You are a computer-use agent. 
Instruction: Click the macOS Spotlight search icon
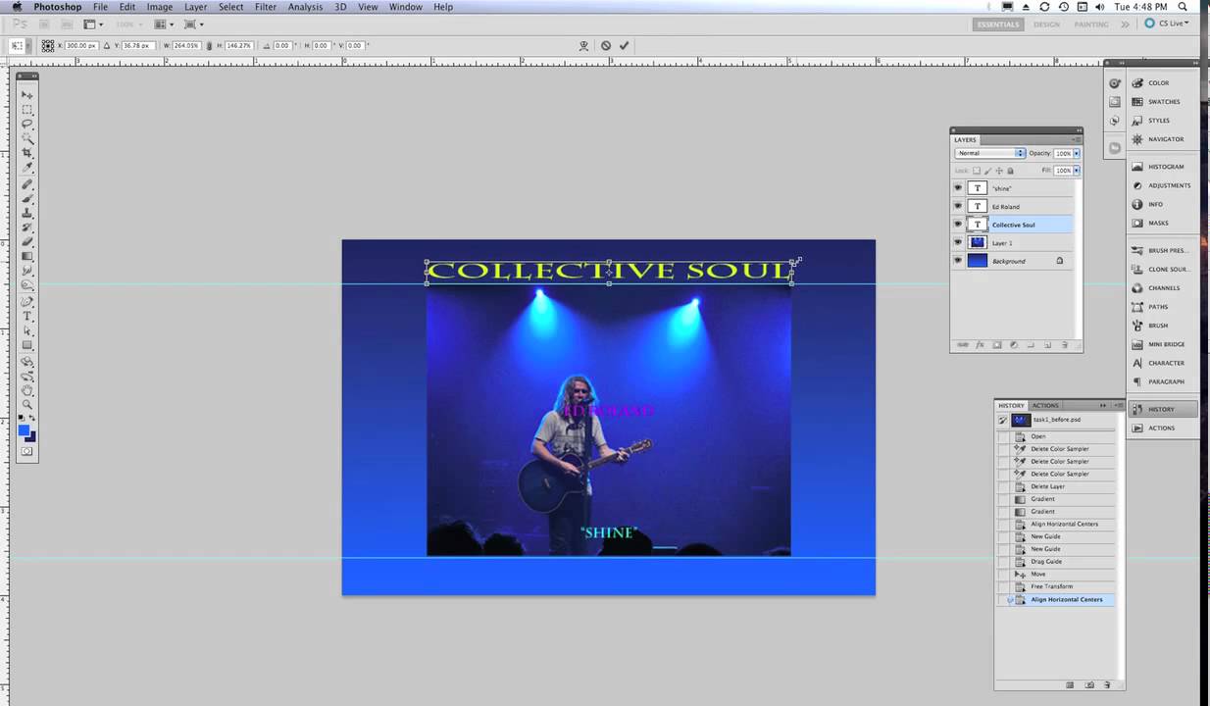pyautogui.click(x=1183, y=7)
